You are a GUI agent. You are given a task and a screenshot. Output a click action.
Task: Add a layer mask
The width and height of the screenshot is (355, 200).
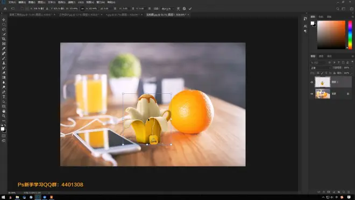click(329, 192)
